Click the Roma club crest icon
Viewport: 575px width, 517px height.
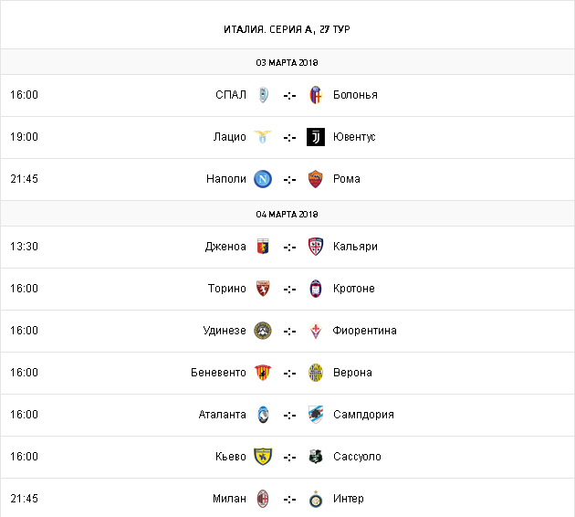tap(316, 179)
